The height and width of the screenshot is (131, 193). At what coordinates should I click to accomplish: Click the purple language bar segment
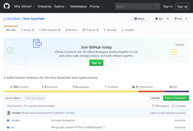[x=176, y=92]
